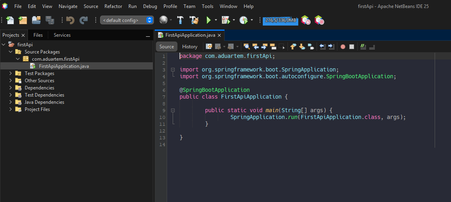Open the Debug menu
The image size is (451, 202).
[150, 6]
